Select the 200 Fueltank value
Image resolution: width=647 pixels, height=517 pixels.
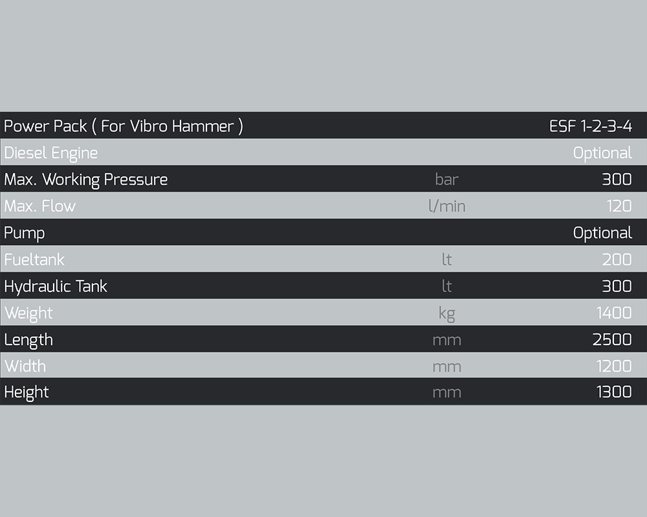(x=617, y=260)
